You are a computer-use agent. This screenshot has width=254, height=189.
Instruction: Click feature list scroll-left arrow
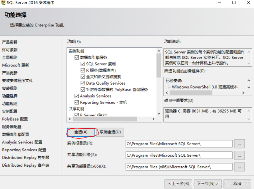coord(70,119)
